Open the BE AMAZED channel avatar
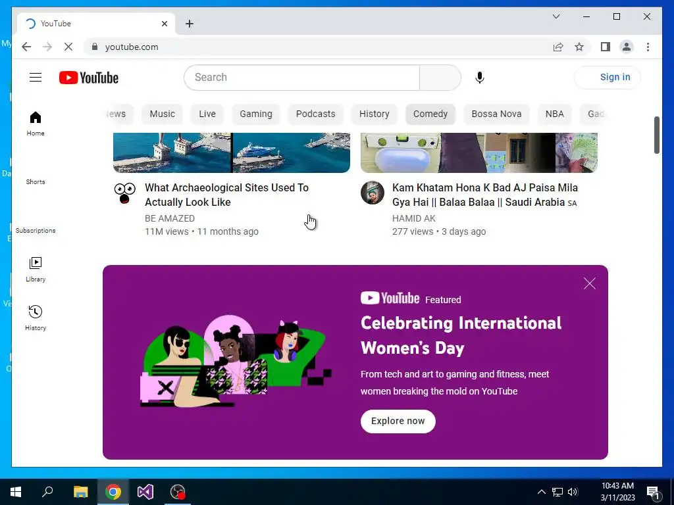 point(124,193)
